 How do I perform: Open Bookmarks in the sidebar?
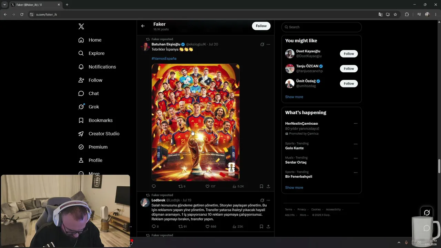[95, 120]
